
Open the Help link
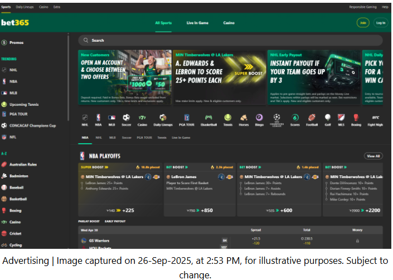[x=385, y=7]
